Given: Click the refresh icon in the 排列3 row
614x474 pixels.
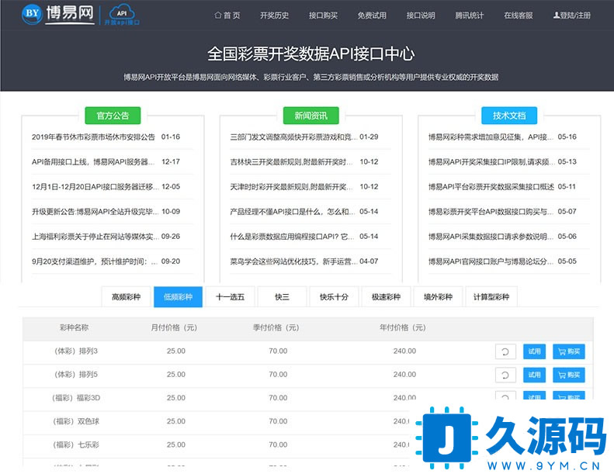Looking at the screenshot, I should click(x=505, y=351).
